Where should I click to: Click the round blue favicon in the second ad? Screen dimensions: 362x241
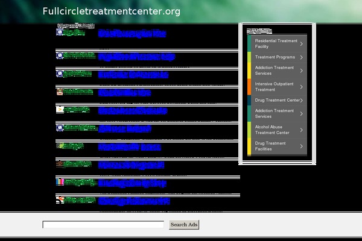60,55
